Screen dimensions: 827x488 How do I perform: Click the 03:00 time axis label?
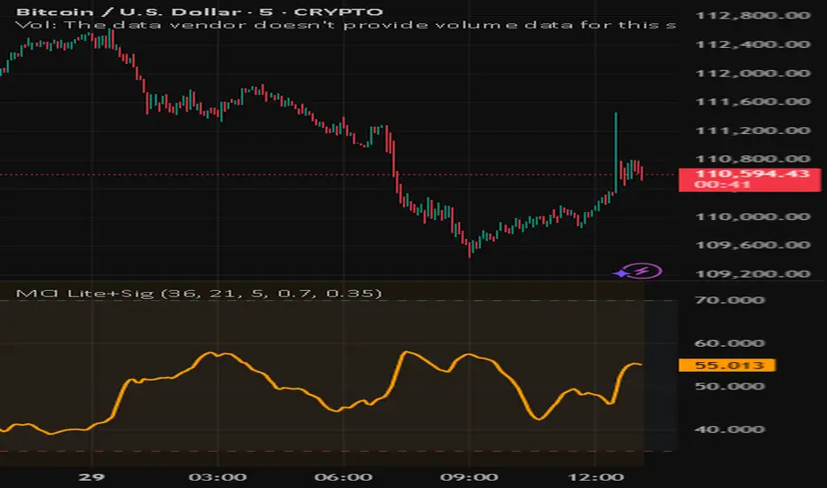tap(217, 477)
